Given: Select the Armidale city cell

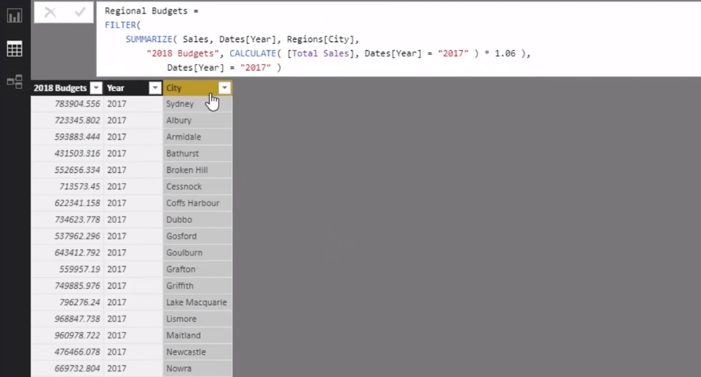Looking at the screenshot, I should (x=197, y=137).
